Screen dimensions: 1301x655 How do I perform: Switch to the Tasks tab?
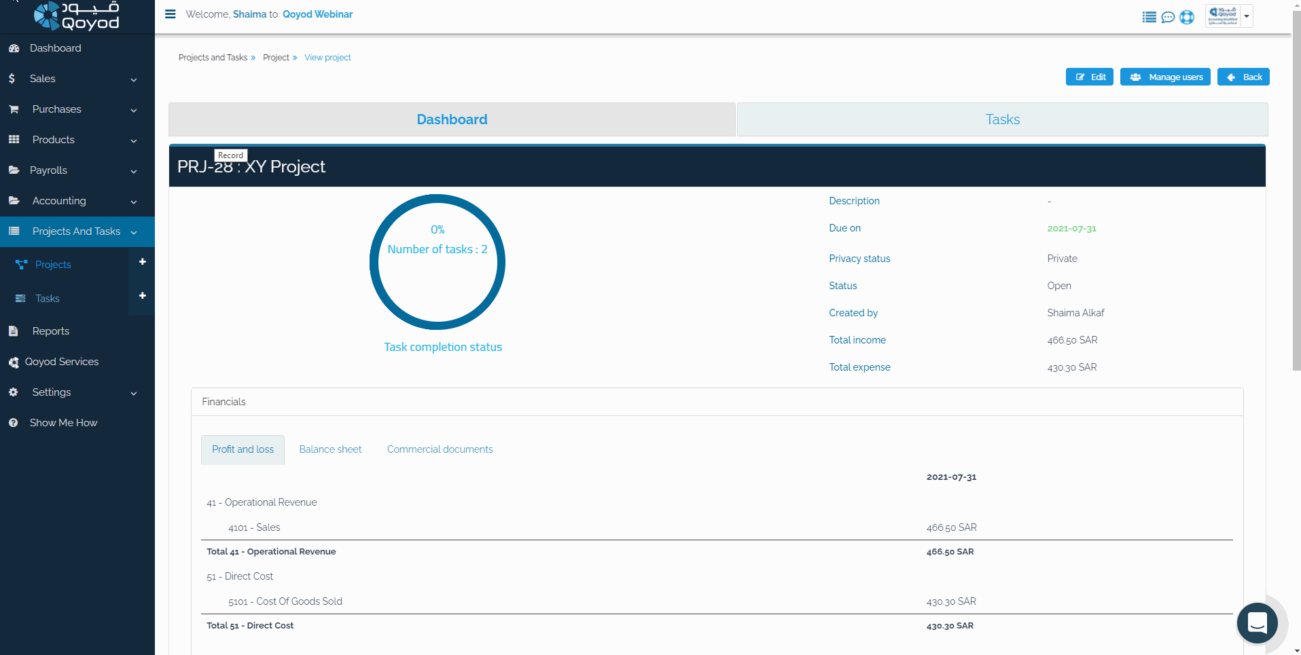[x=1002, y=119]
